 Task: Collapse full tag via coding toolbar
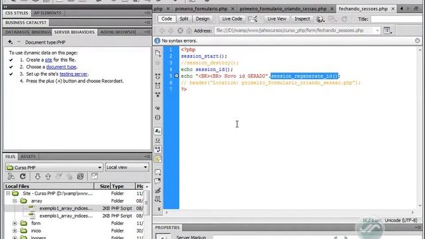(158, 76)
